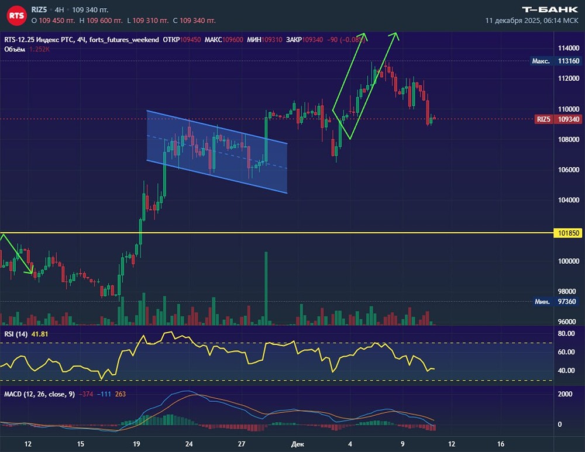
Task: Click 'O 109 450 пт.' in the top header
Action: [x=53, y=20]
